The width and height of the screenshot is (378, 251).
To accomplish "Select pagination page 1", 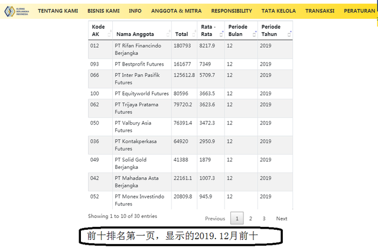I will [x=237, y=218].
